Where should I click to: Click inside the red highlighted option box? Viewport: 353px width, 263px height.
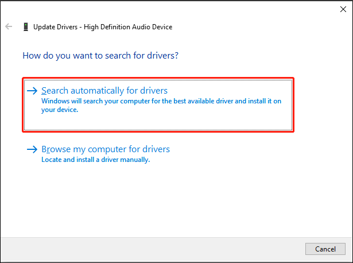(x=172, y=121)
